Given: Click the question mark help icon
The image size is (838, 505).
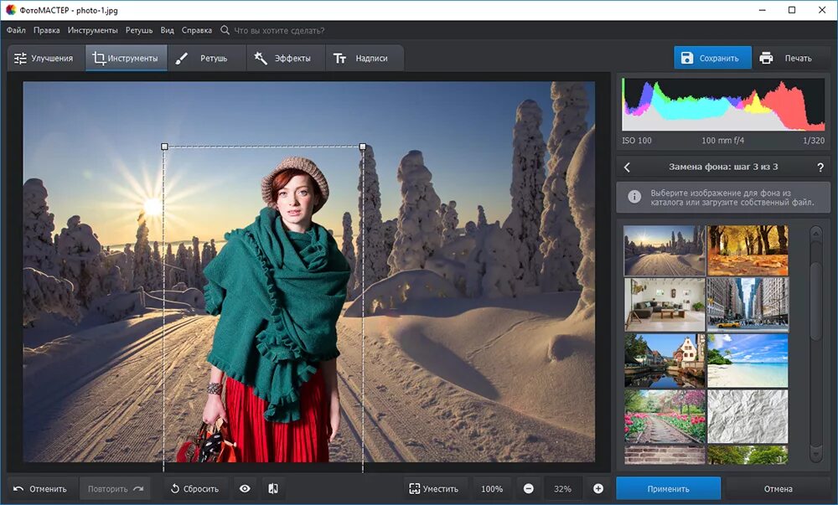Looking at the screenshot, I should pyautogui.click(x=820, y=167).
